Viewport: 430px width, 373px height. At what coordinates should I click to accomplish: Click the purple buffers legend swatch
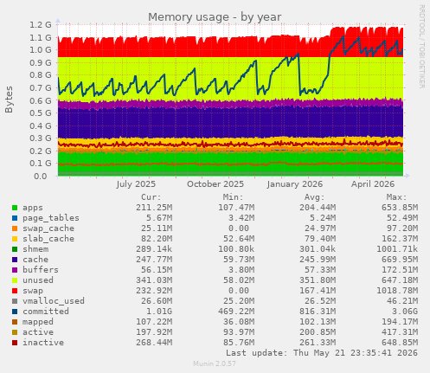click(15, 270)
